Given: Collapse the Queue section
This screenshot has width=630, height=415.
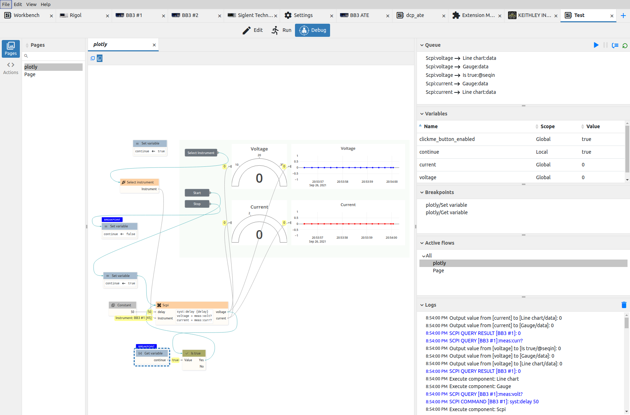Looking at the screenshot, I should 422,45.
